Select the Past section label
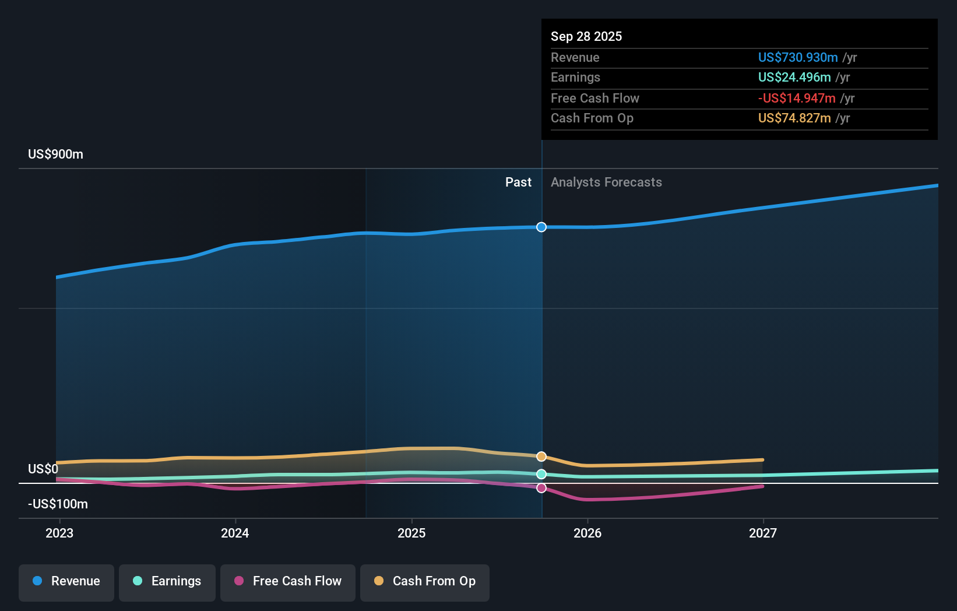Image resolution: width=957 pixels, height=611 pixels. 518,182
